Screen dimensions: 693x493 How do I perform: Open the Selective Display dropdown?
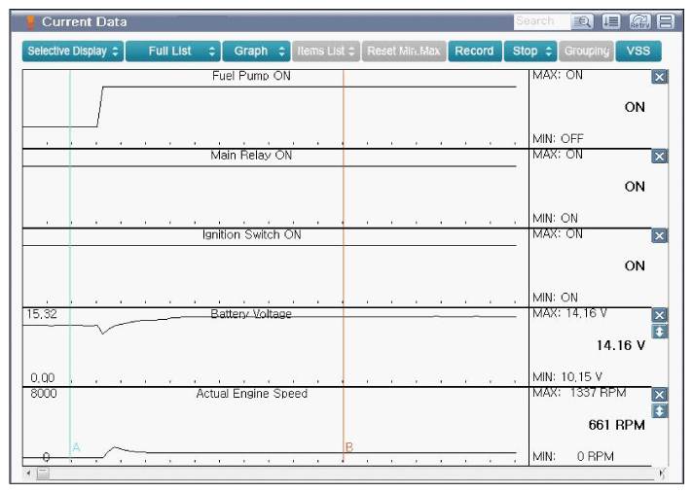[73, 52]
